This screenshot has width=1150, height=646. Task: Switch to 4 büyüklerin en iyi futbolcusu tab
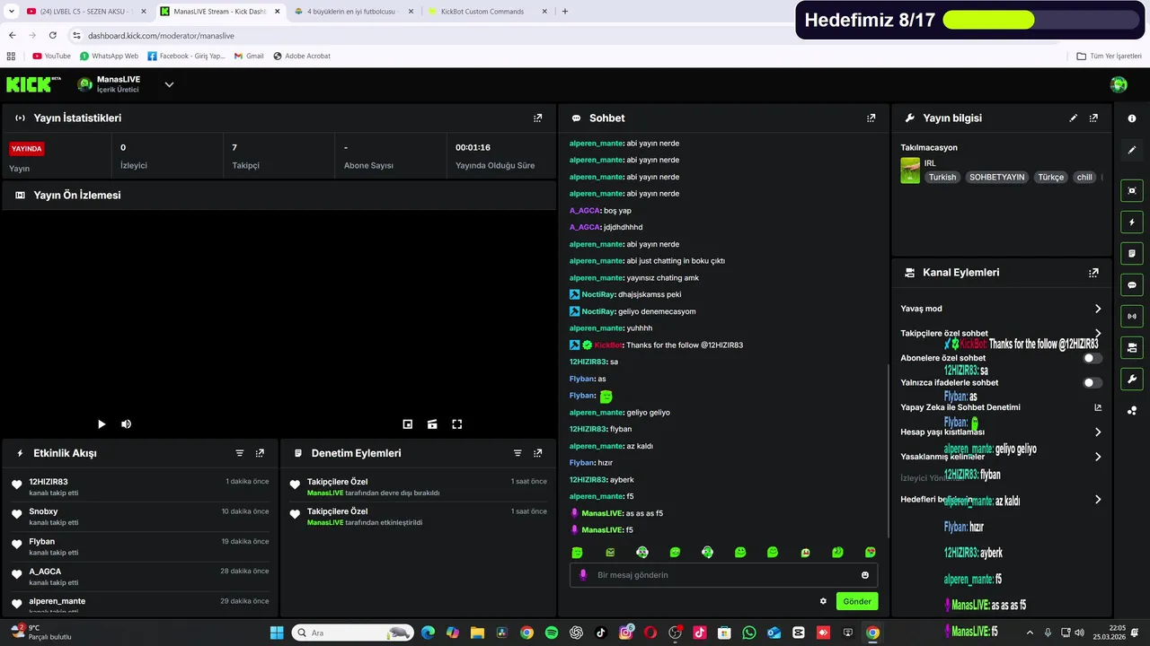click(x=350, y=12)
